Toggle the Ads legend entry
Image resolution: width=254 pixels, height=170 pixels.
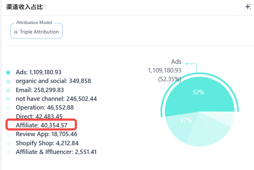pos(39,72)
